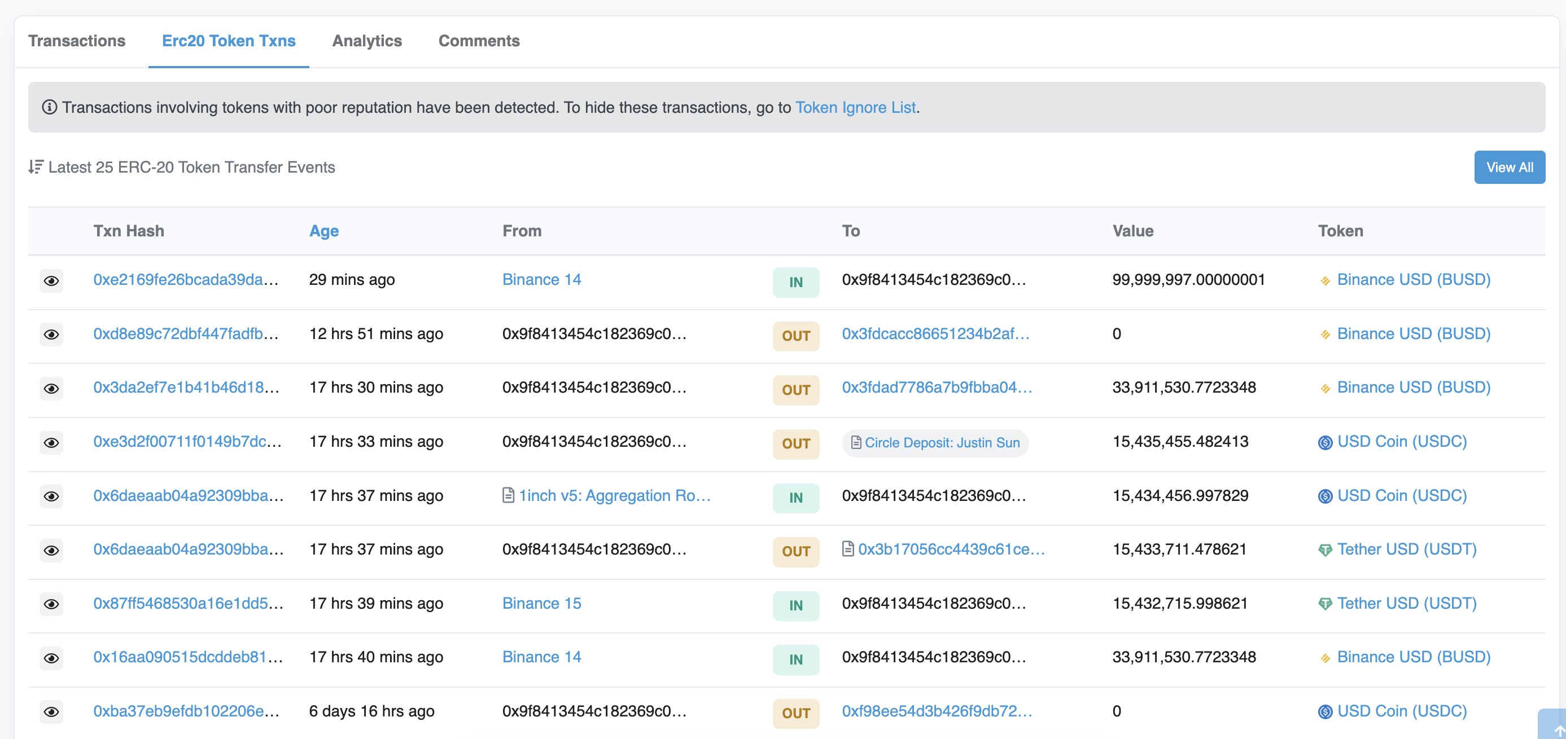The image size is (1566, 739).
Task: Open the Token Ignore List link
Action: pos(855,108)
